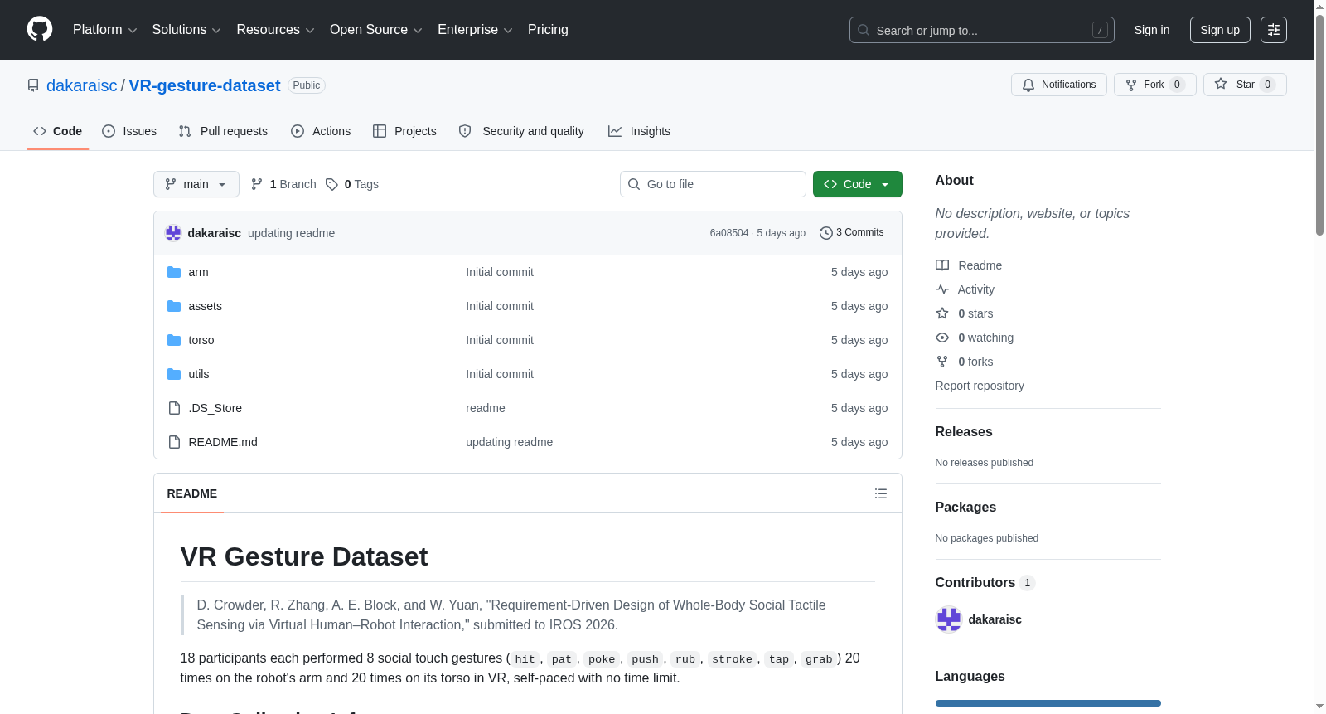Star the VR-gesture-dataset repository
1326x714 pixels.
pos(1245,85)
